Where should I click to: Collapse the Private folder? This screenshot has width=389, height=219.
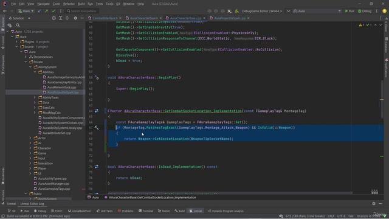(26, 62)
